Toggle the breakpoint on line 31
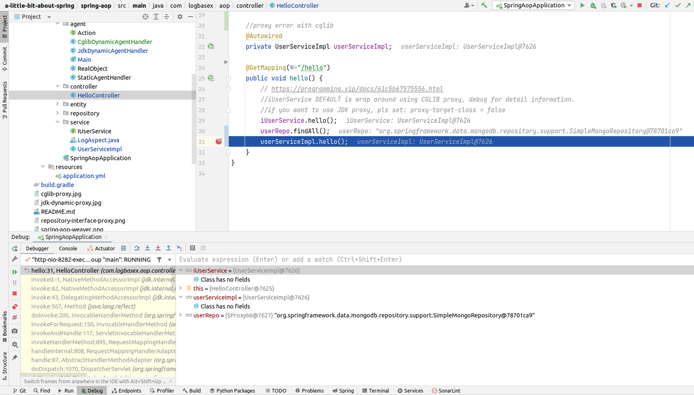This screenshot has height=395, width=694. click(219, 142)
